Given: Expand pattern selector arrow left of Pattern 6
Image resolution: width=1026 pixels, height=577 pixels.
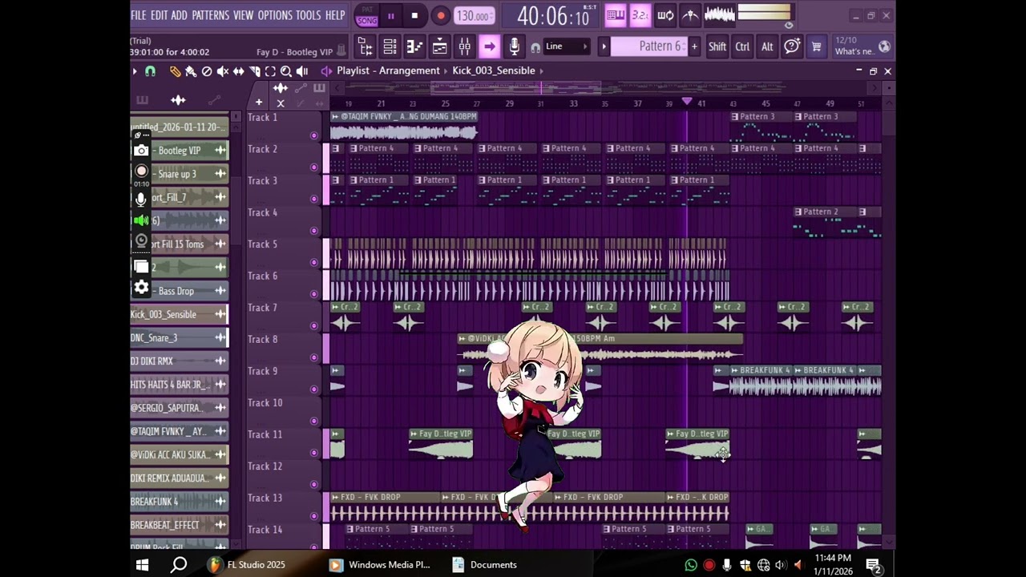Looking at the screenshot, I should pos(604,46).
